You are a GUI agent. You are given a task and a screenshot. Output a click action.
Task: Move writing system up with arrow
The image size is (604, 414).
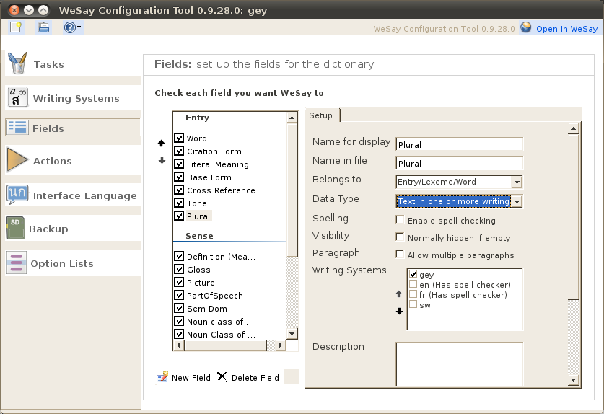click(x=398, y=294)
